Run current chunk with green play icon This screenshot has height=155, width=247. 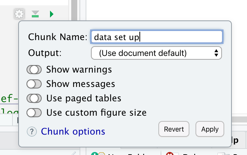52,14
